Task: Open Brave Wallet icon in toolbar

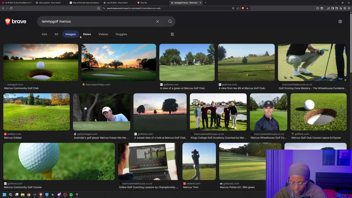Action: [x=337, y=8]
